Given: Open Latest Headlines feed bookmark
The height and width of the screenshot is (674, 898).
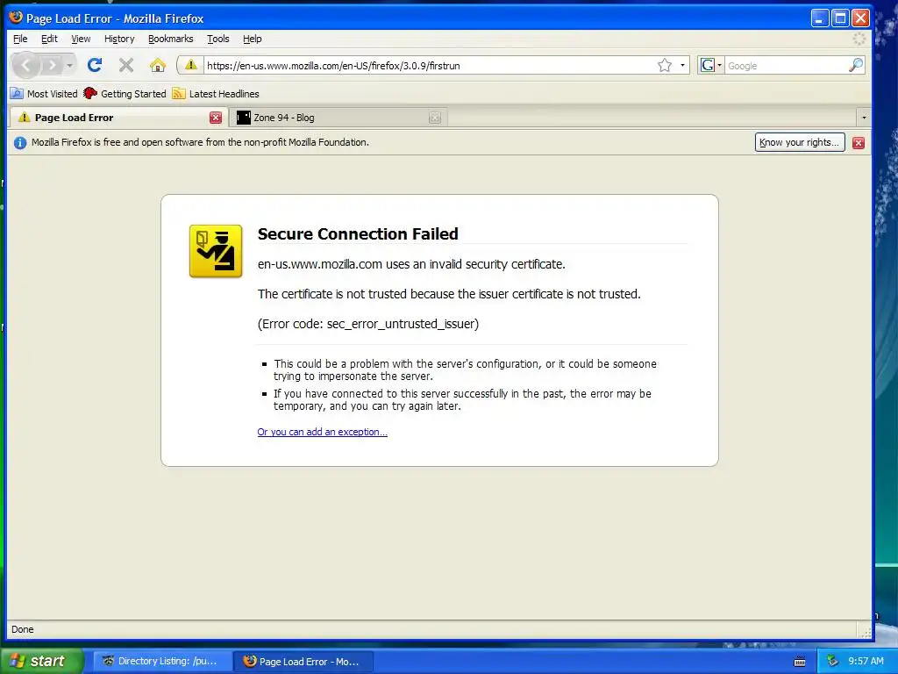Looking at the screenshot, I should click(x=216, y=93).
